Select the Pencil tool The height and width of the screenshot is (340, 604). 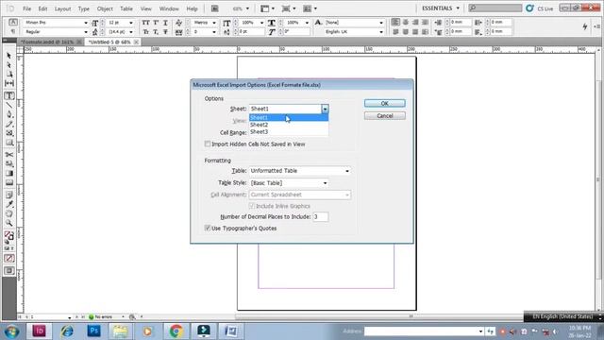[9, 124]
